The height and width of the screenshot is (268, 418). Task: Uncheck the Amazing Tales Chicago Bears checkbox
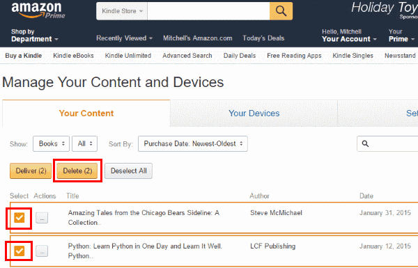click(20, 218)
